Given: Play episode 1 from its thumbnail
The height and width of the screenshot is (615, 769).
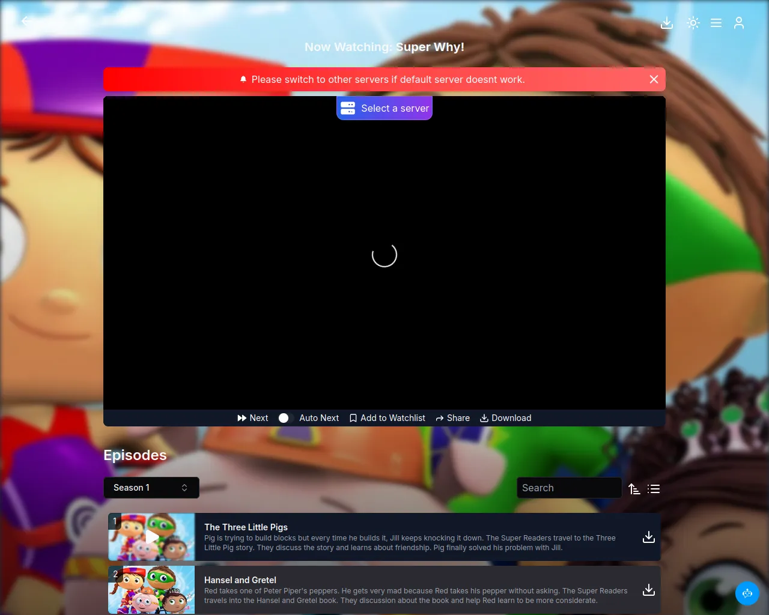Looking at the screenshot, I should (151, 537).
